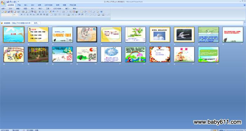
Task: Click the Open folder icon in toolbar
Action: (5, 12)
